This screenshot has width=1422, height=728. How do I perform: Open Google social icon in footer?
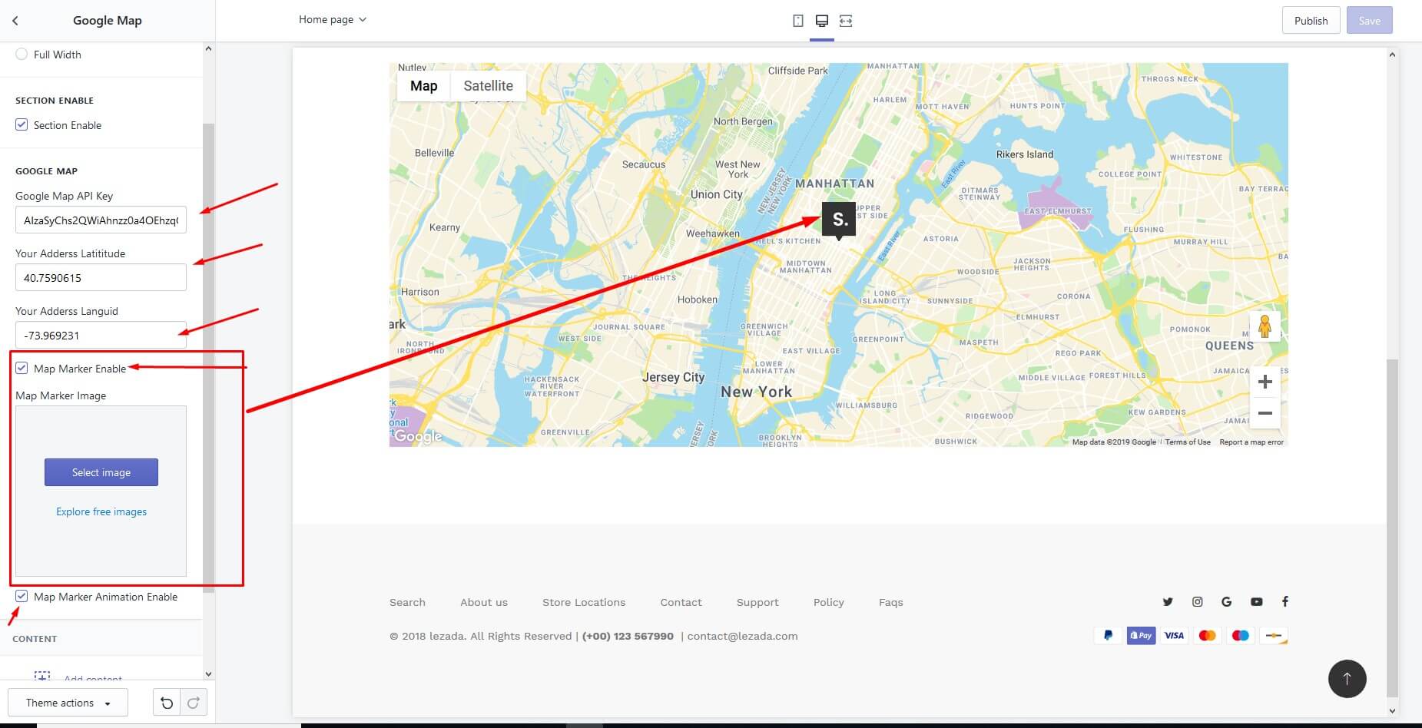(x=1227, y=602)
